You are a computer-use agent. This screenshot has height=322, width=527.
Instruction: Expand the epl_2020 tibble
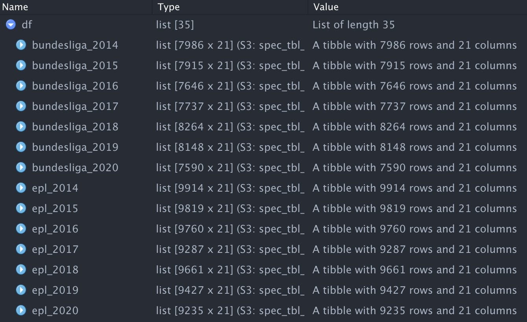pyautogui.click(x=21, y=310)
